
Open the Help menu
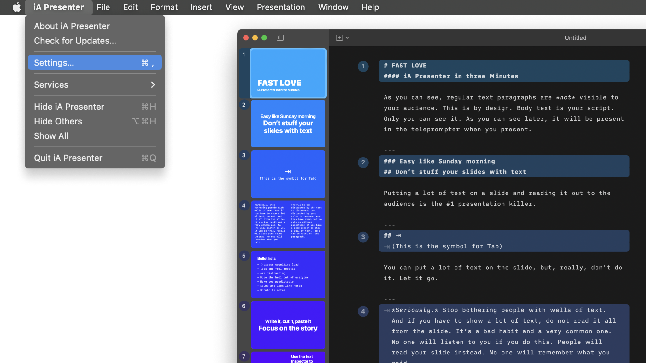[370, 7]
